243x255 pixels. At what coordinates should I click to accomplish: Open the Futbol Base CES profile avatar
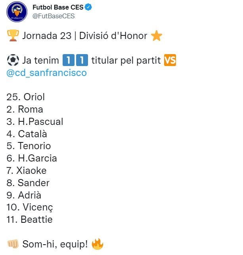[17, 12]
